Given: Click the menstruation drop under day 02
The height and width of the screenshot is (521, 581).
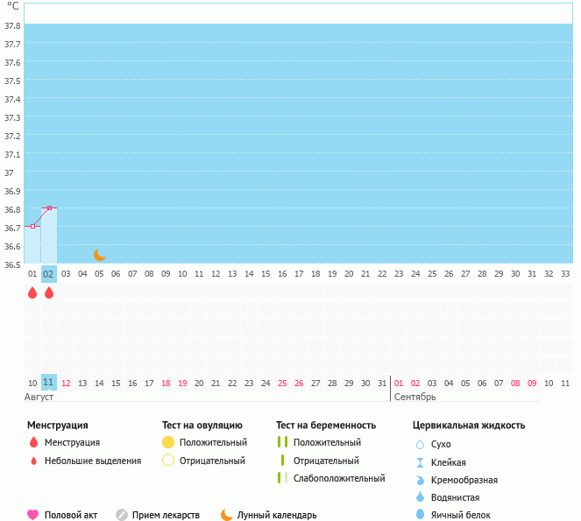Looking at the screenshot, I should [x=49, y=293].
